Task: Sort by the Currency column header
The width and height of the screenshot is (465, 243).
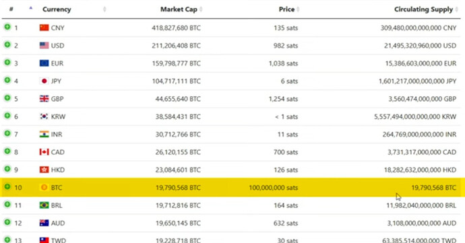Action: pos(57,9)
